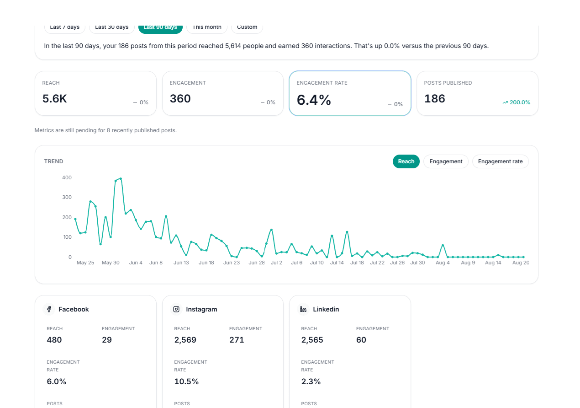Click Facebook engagement rate 6.0%
580x408 pixels.
click(57, 381)
